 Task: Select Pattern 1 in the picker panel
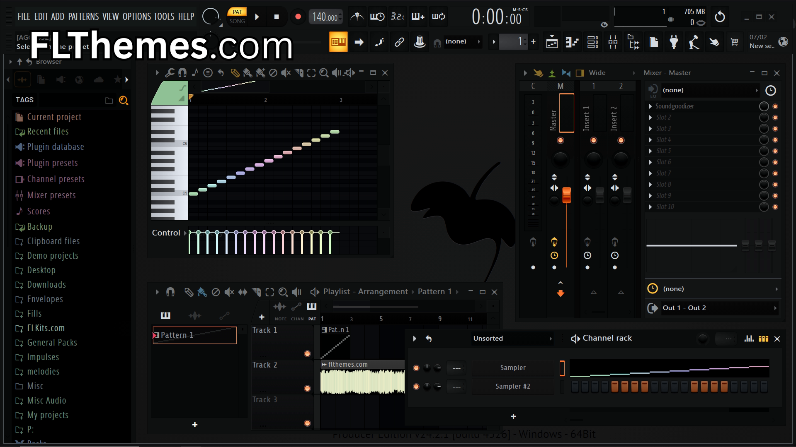pos(195,335)
